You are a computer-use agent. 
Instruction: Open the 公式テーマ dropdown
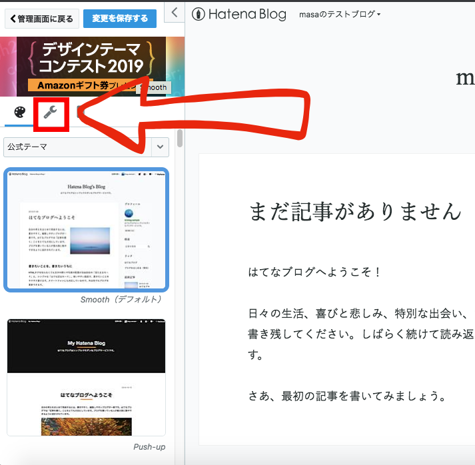coord(87,147)
